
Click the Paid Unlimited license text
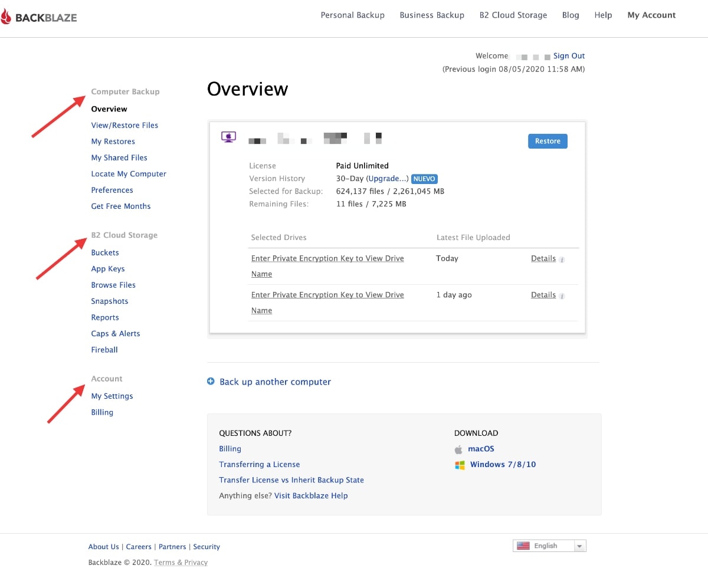coord(362,166)
